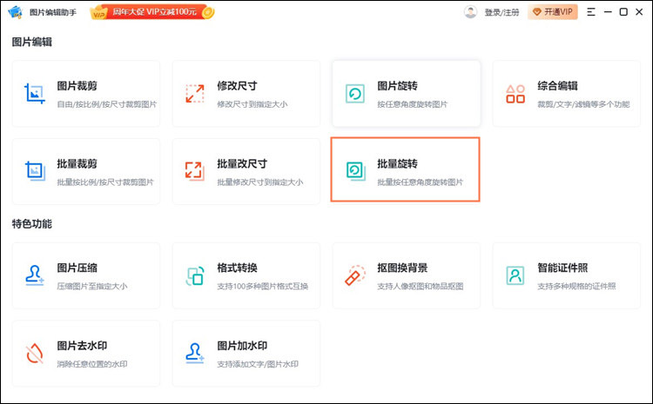The width and height of the screenshot is (653, 404).
Task: Click description 批量修改尺寸到指定大小
Action: [259, 182]
